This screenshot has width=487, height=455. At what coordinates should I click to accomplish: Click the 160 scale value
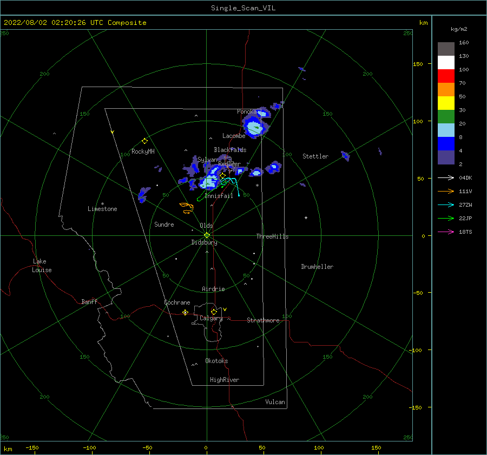(464, 43)
